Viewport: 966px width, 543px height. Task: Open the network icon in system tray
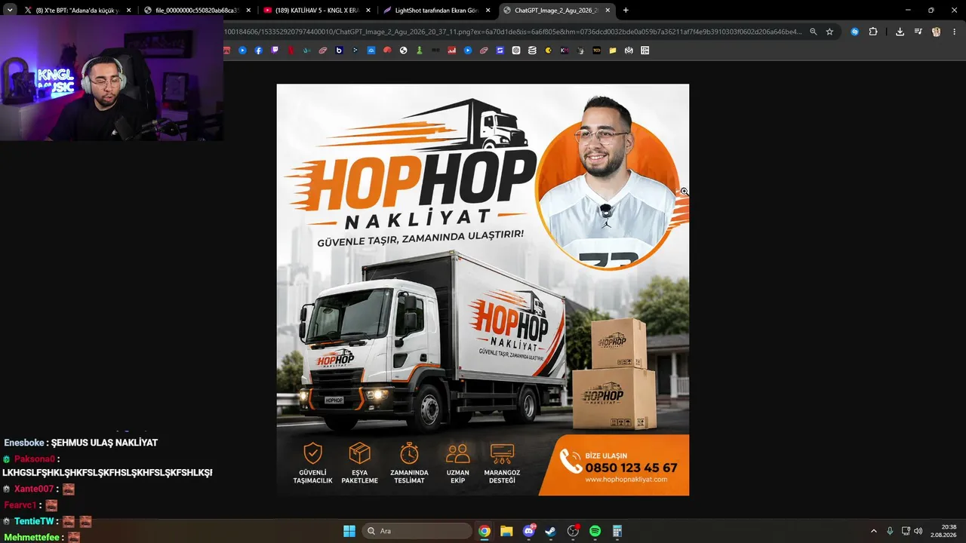pos(905,531)
